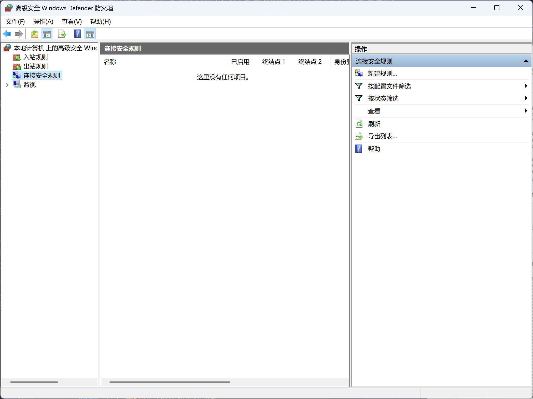Image resolution: width=533 pixels, height=399 pixels.
Task: Collapse the 连接安全规则 actions section
Action: 526,61
